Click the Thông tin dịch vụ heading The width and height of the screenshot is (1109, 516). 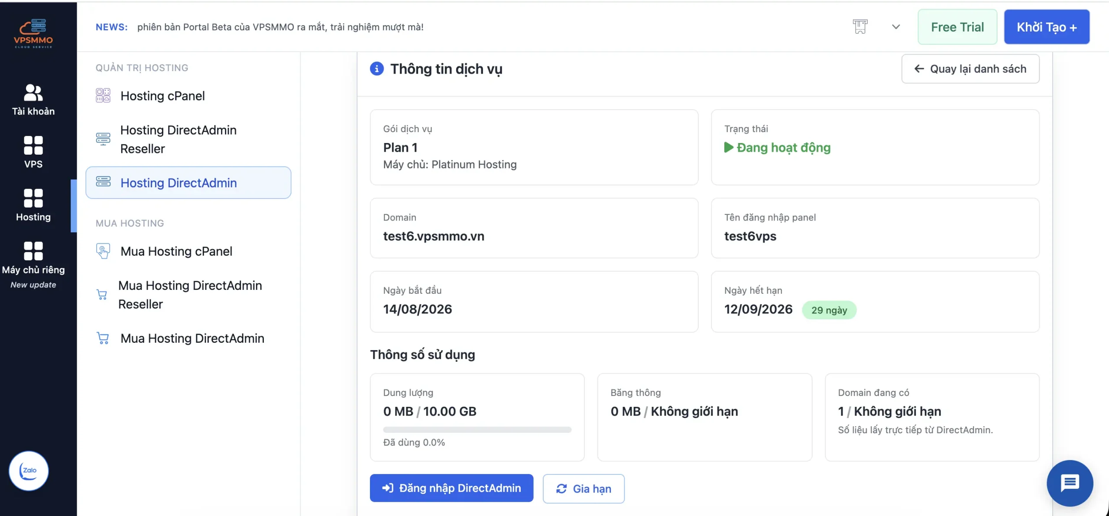pos(446,68)
